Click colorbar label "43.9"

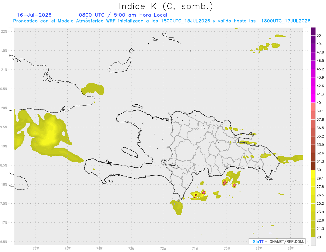coord(320,77)
